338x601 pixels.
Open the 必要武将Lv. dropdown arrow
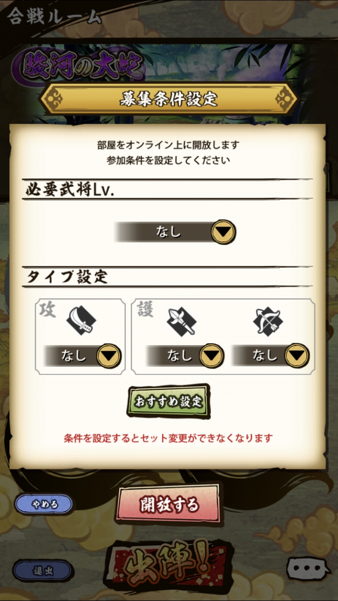(223, 231)
